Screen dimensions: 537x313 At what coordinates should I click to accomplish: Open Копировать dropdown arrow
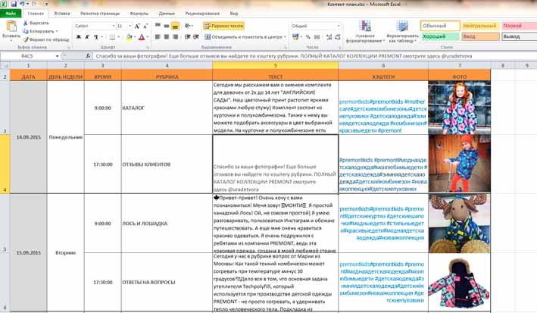[x=57, y=31]
